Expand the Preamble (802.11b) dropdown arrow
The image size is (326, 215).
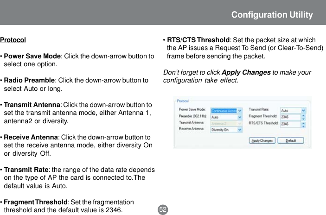240,117
